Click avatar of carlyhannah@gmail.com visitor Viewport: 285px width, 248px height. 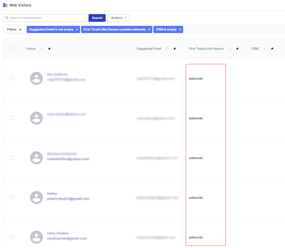point(36,237)
